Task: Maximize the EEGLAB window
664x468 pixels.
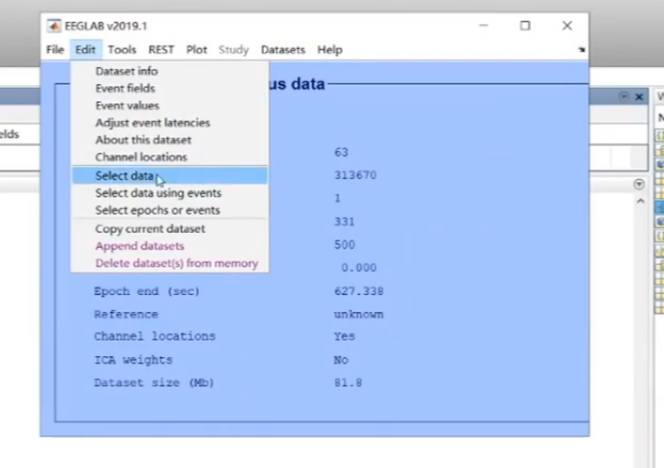Action: click(525, 26)
